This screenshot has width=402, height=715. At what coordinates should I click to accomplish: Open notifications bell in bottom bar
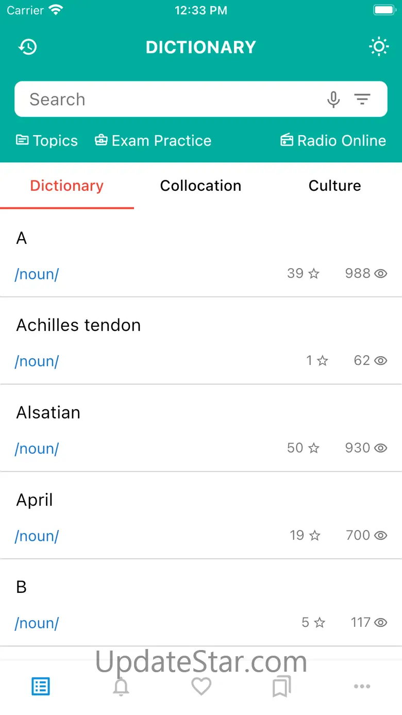[x=121, y=687]
